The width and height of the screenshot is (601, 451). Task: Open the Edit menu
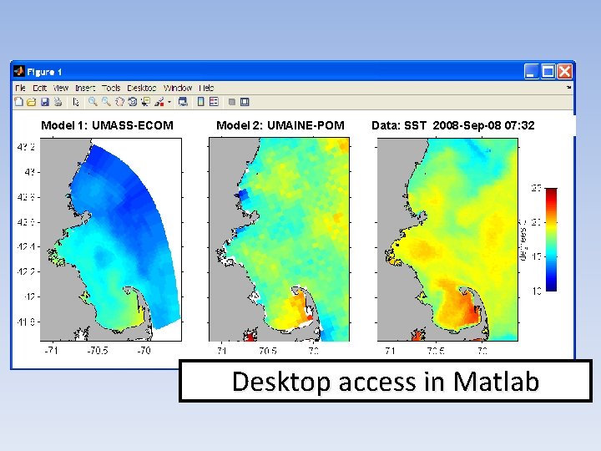pos(39,88)
